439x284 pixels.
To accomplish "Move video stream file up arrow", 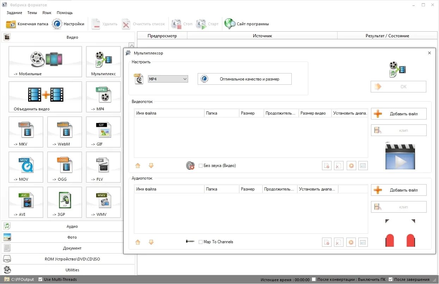I will pyautogui.click(x=138, y=166).
